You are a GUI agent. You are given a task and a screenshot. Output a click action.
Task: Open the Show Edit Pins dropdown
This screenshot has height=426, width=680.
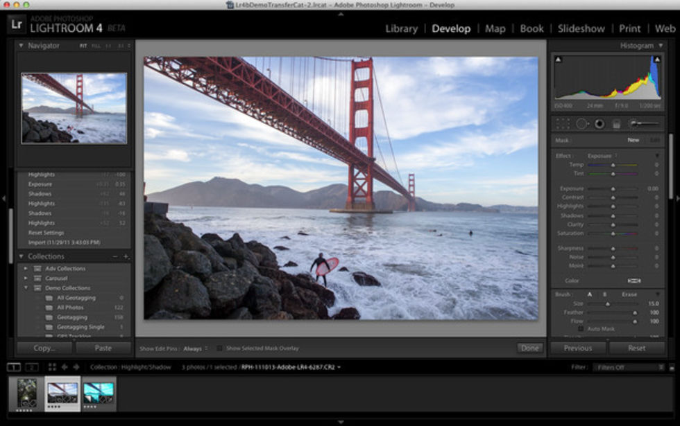coord(196,348)
